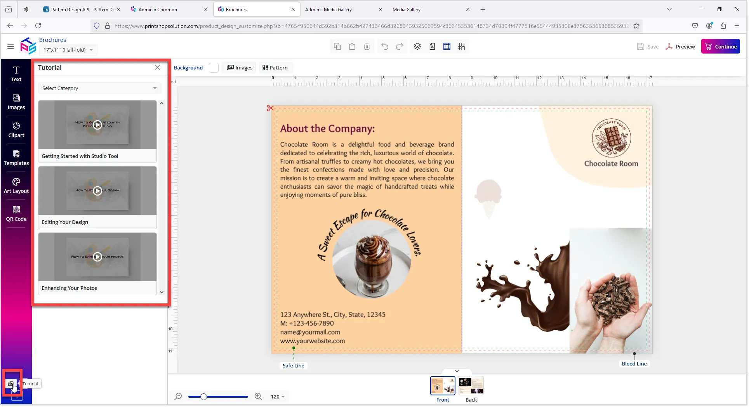Viewport: 749px width, 407px height.
Task: Click the Save button
Action: pos(648,47)
